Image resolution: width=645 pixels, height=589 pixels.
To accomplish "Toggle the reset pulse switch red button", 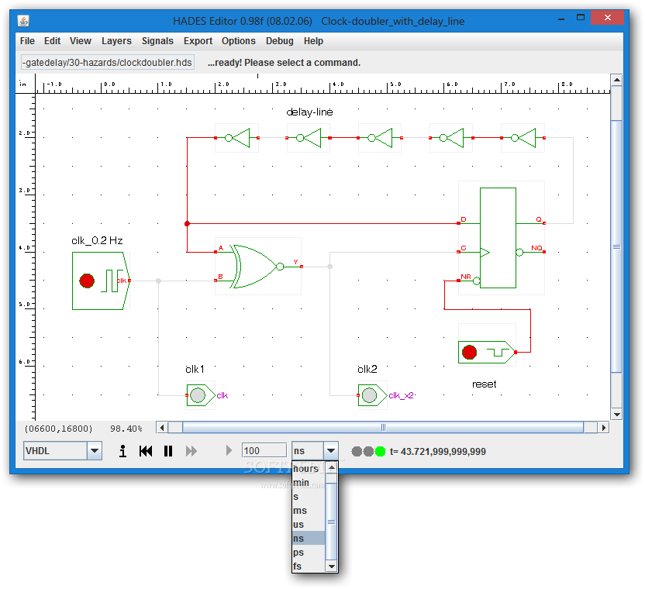I will pos(469,352).
